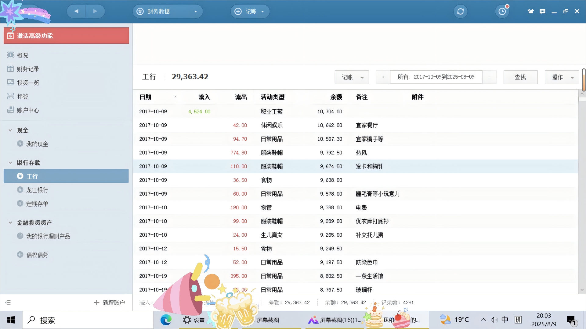Click the 债权债务 icon
Screen dimensions: 586x329
tap(20, 254)
